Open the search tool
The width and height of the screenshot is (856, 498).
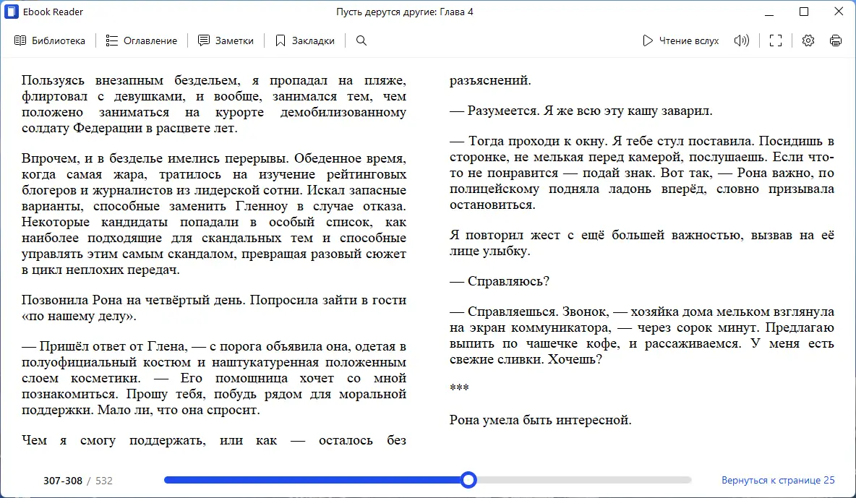click(361, 40)
